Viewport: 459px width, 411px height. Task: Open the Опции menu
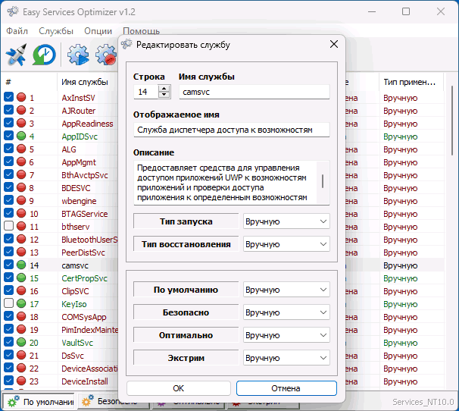coord(98,31)
